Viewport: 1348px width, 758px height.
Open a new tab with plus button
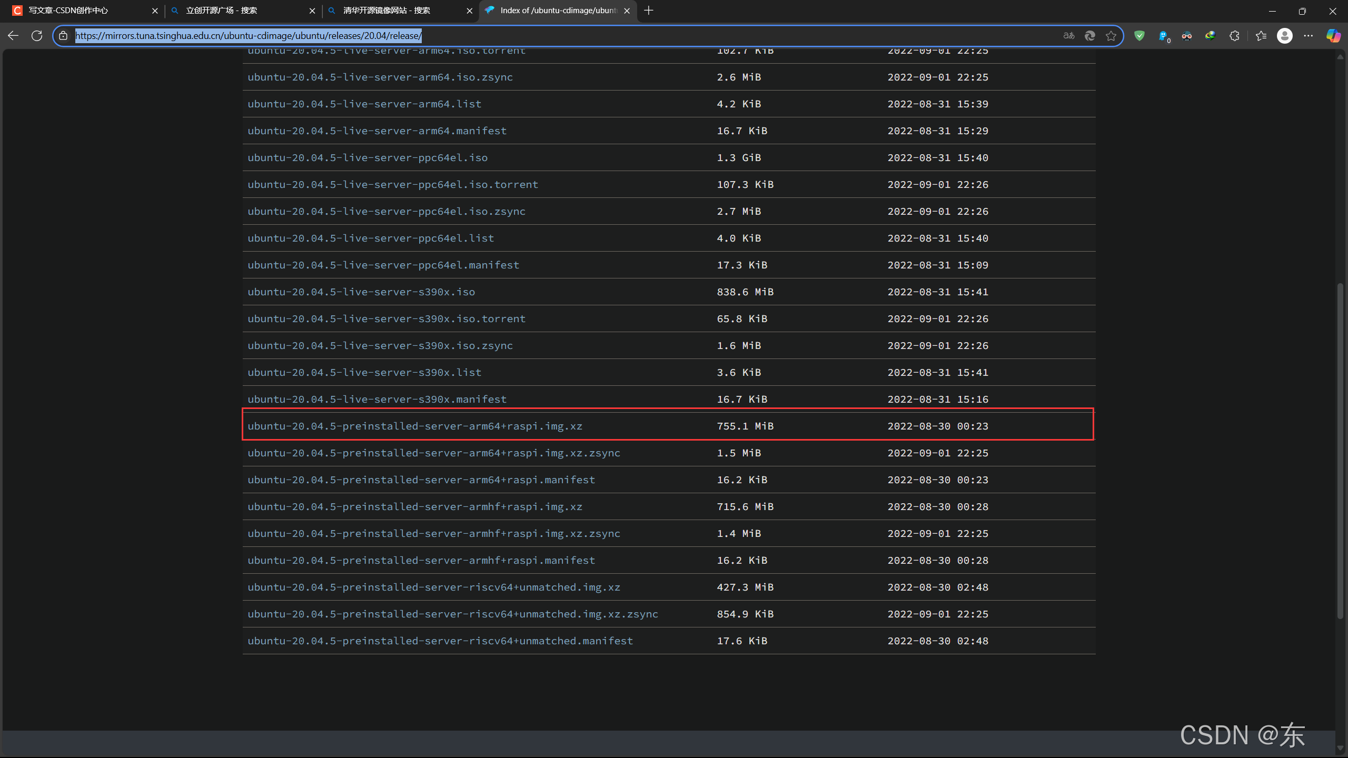coord(649,11)
